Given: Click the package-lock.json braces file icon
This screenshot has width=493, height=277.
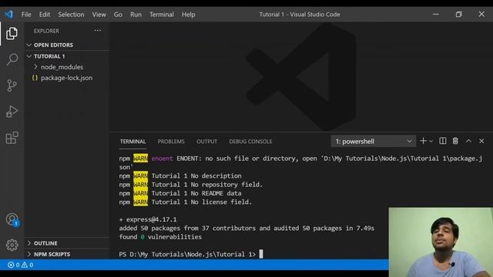Looking at the screenshot, I should [35, 78].
